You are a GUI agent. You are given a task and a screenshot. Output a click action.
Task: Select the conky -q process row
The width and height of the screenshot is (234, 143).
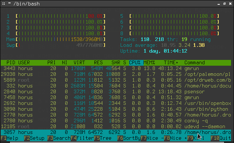tap(116, 120)
